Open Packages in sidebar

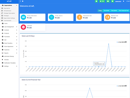6,16
